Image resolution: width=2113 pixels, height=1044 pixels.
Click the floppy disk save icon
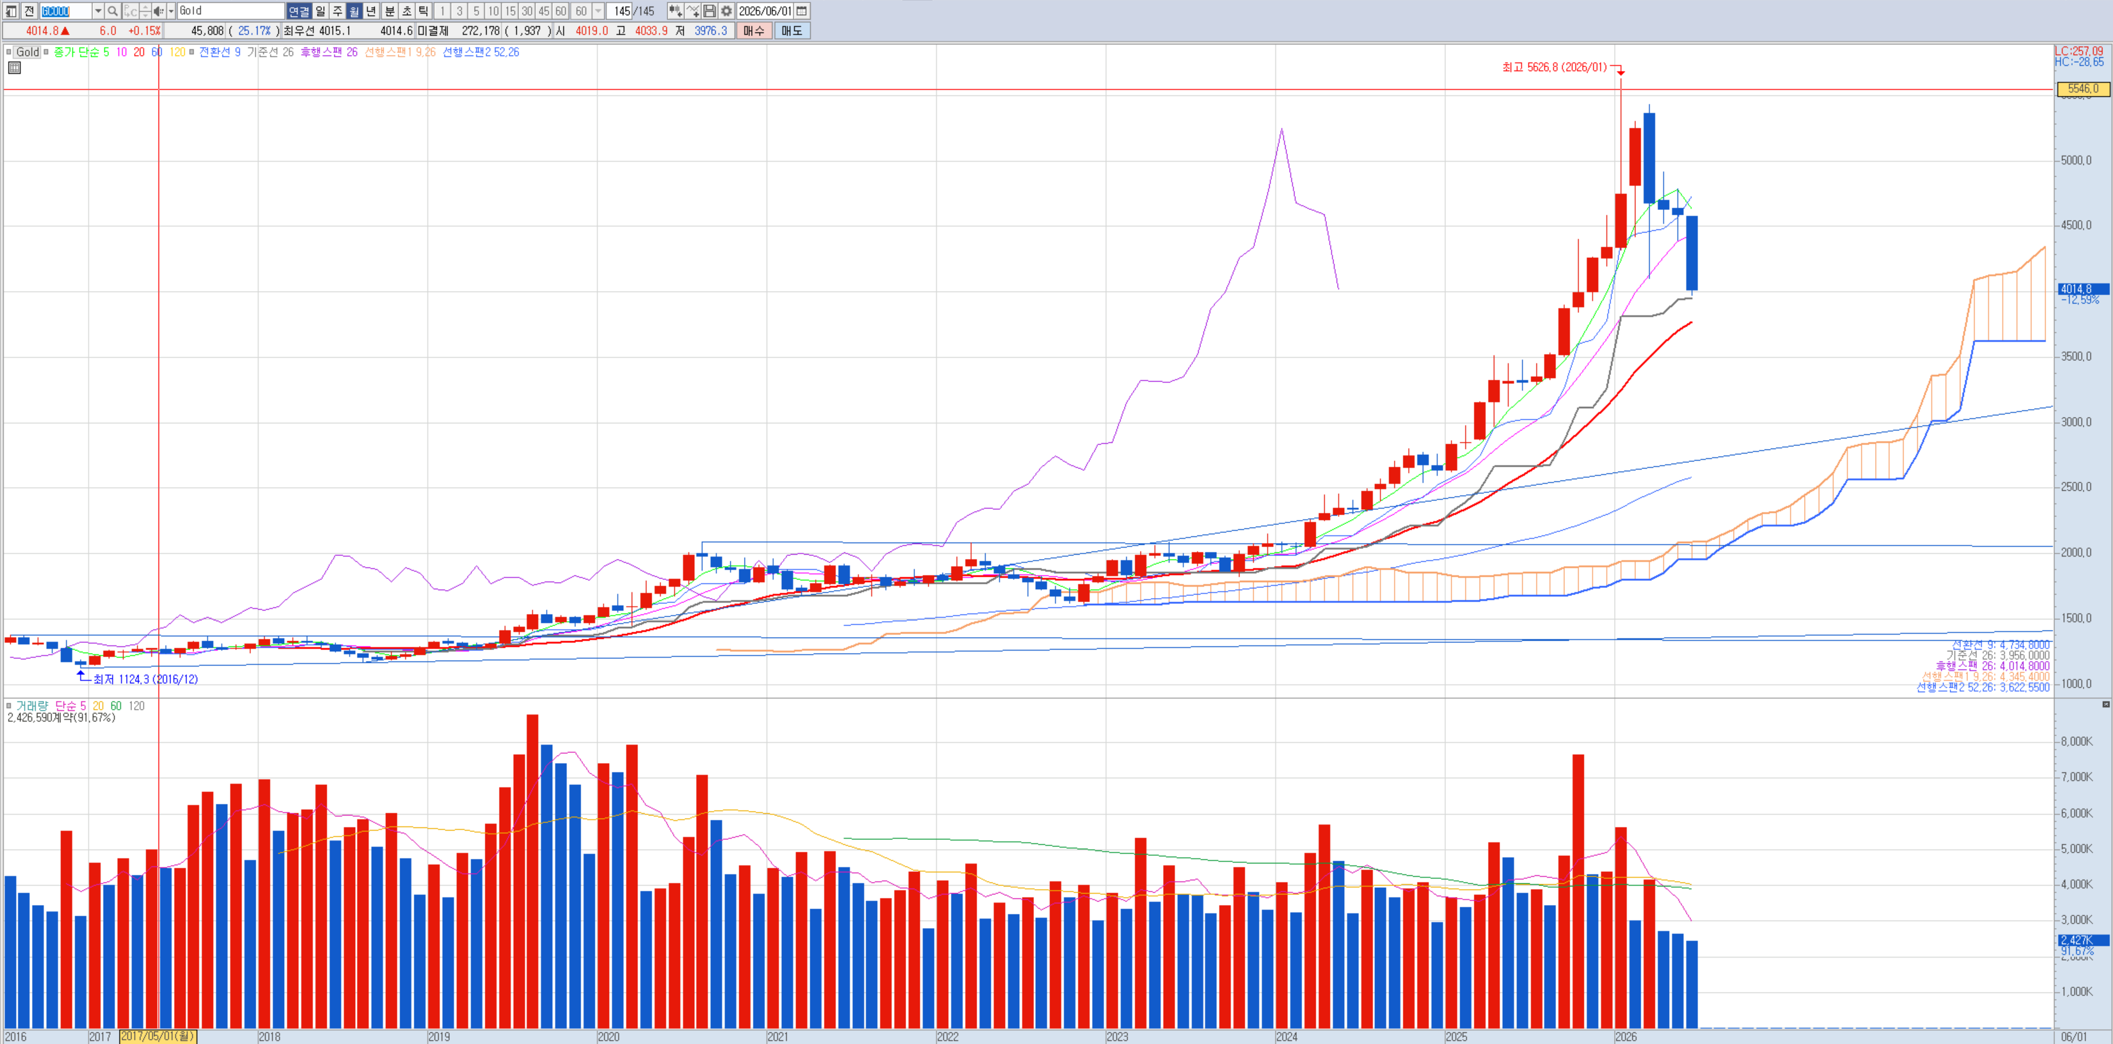(x=710, y=11)
